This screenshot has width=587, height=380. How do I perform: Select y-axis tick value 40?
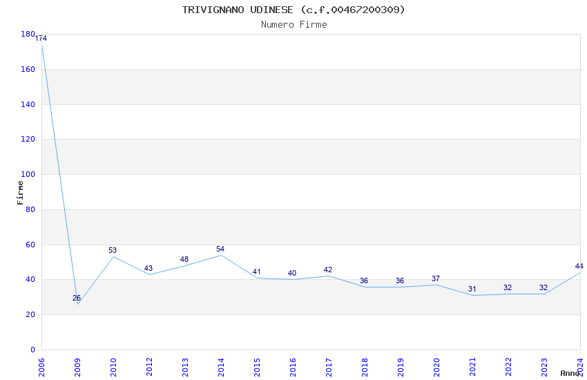tap(30, 279)
